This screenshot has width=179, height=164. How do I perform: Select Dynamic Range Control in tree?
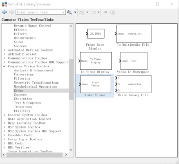click(33, 26)
